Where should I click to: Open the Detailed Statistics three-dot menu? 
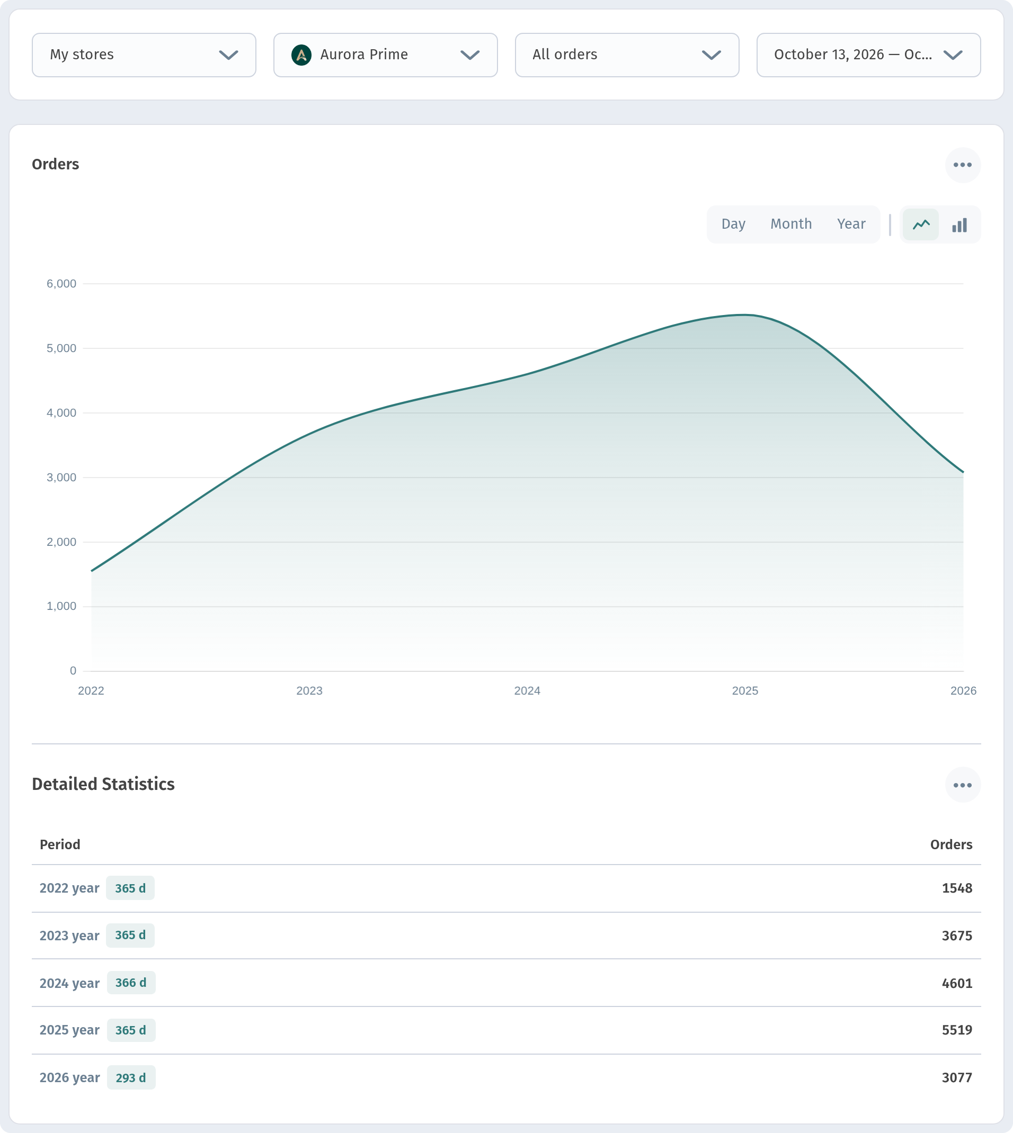pos(962,785)
